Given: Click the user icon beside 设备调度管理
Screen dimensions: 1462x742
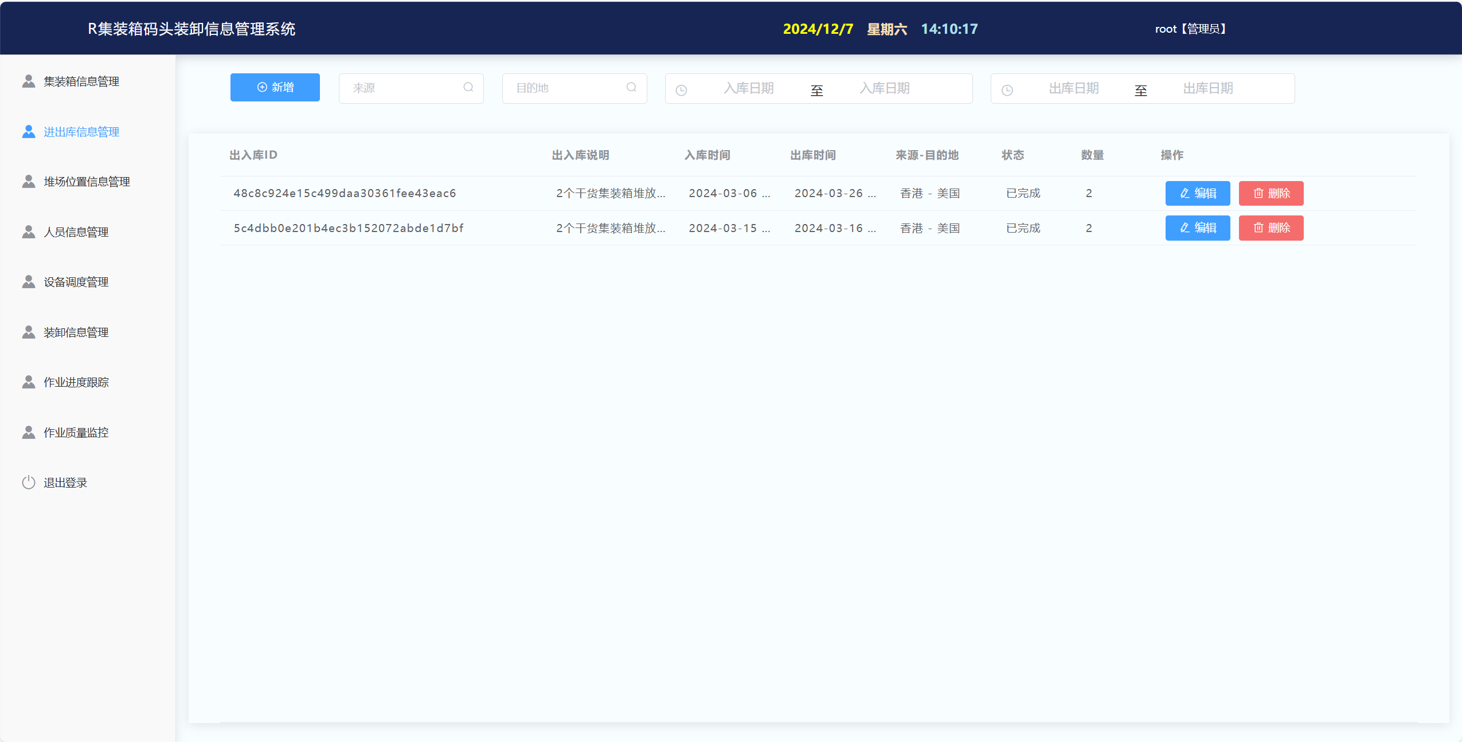Looking at the screenshot, I should [x=29, y=282].
